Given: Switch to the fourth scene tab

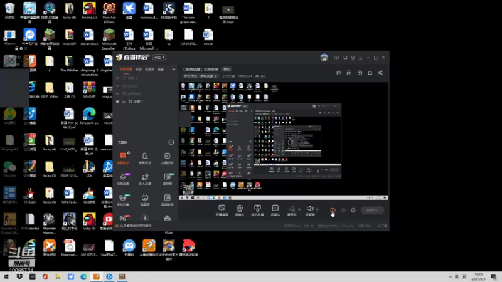Looking at the screenshot, I should [161, 69].
